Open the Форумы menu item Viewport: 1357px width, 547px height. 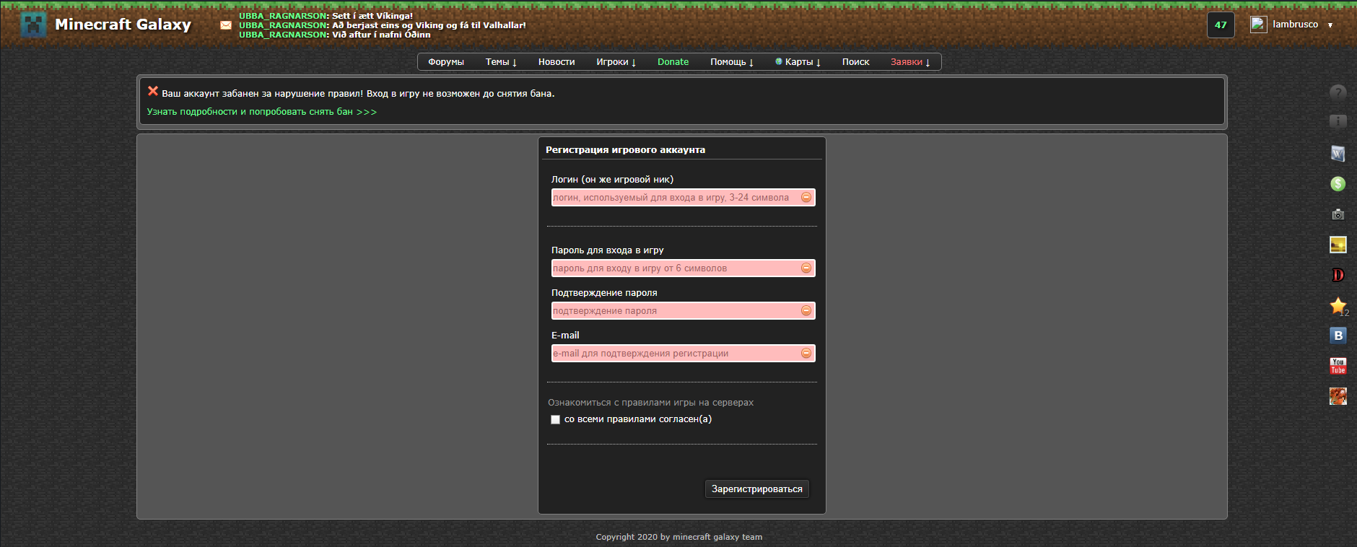click(445, 62)
